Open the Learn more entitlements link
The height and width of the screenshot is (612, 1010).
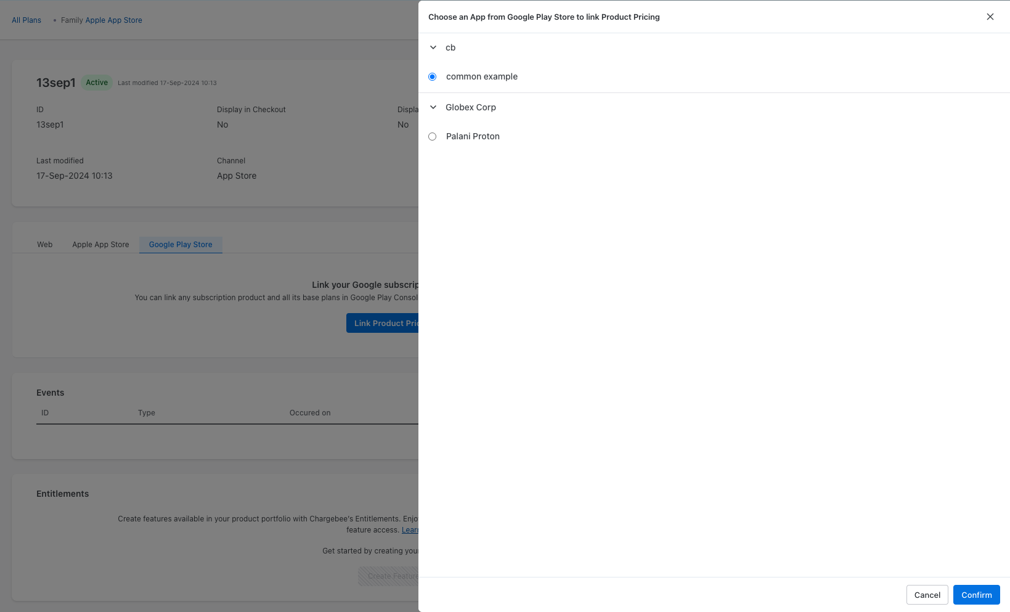pos(410,530)
